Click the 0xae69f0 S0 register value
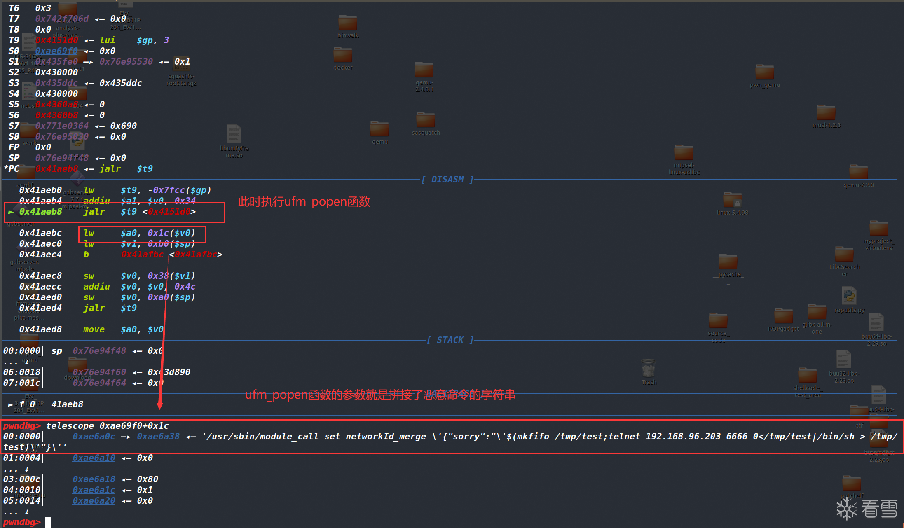 56,51
